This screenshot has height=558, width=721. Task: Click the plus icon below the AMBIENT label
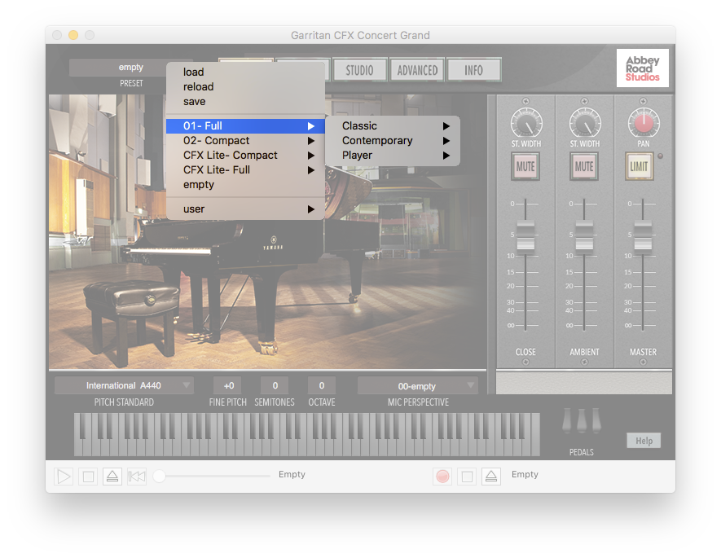click(584, 362)
